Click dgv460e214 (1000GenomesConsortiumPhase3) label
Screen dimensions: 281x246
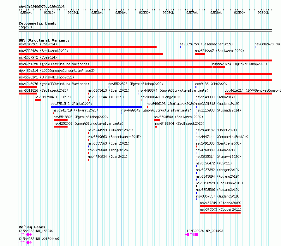pyautogui.click(x=57, y=71)
